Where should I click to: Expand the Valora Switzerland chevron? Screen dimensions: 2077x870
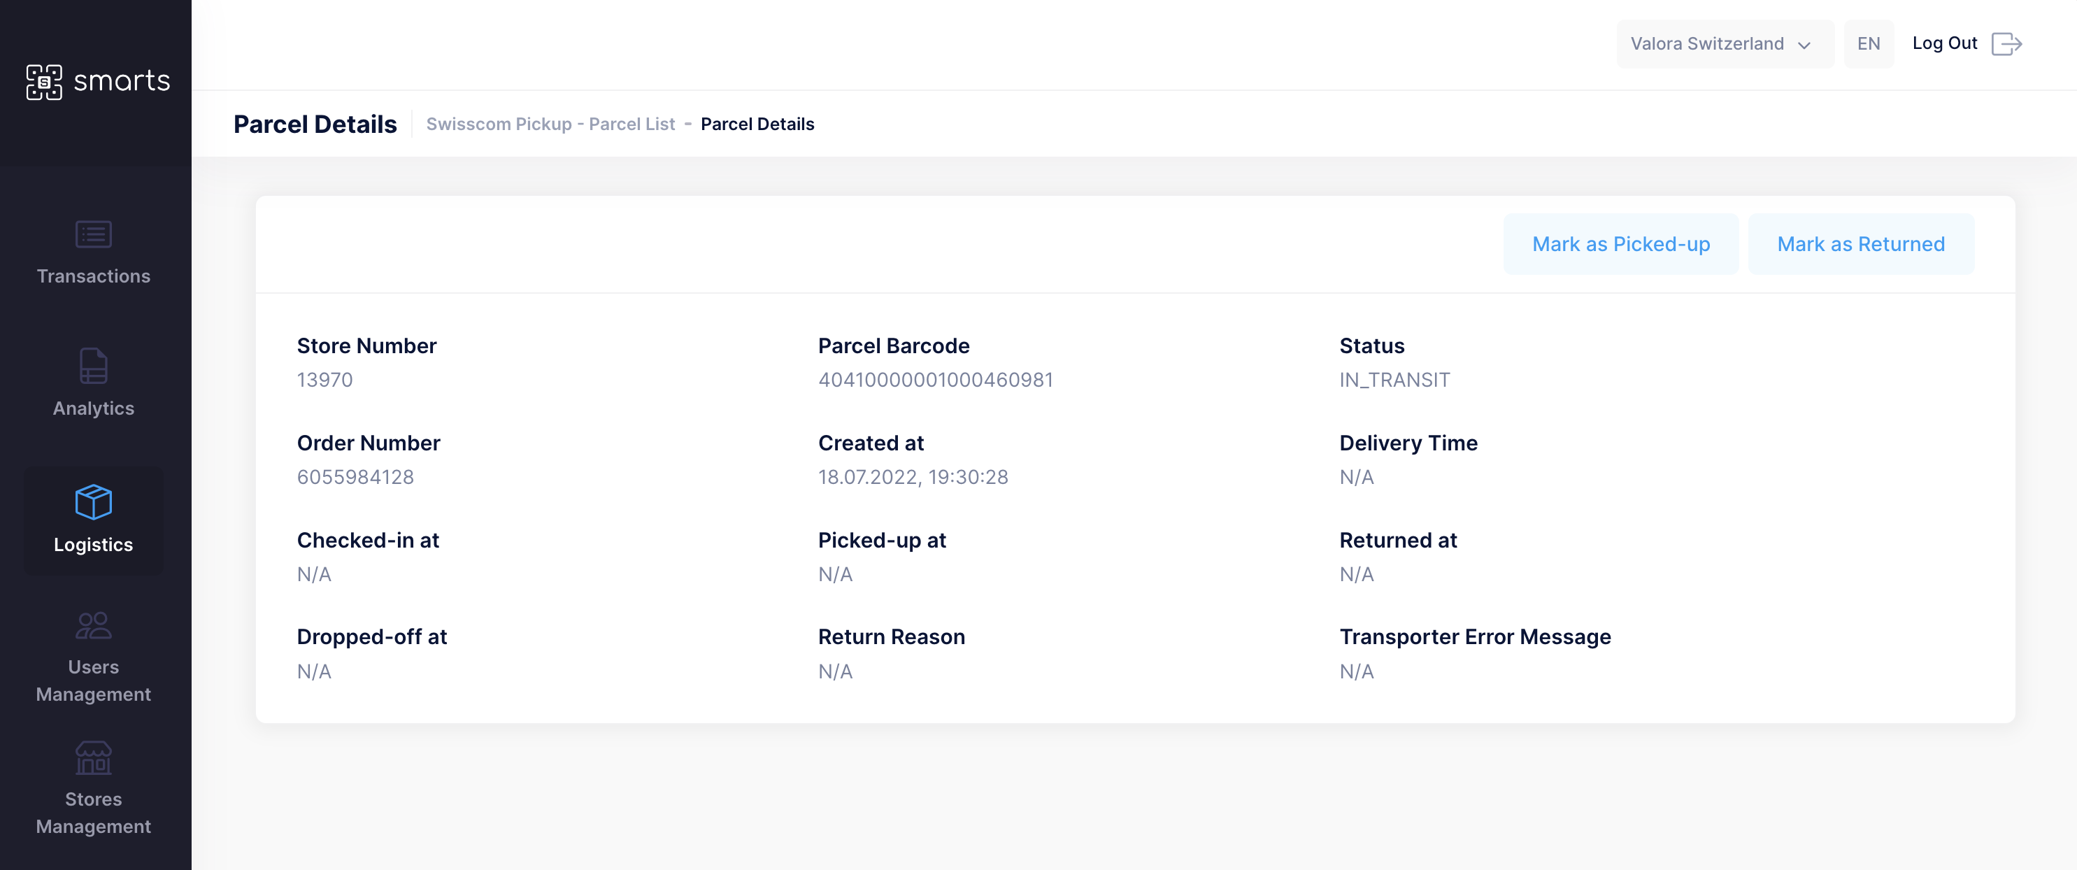pyautogui.click(x=1804, y=45)
